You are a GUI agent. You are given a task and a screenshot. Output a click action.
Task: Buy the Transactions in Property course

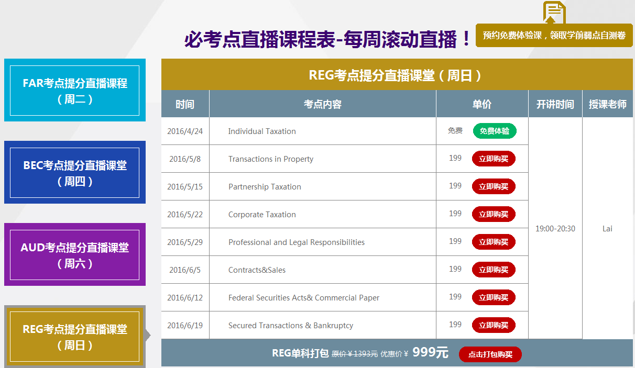(494, 159)
